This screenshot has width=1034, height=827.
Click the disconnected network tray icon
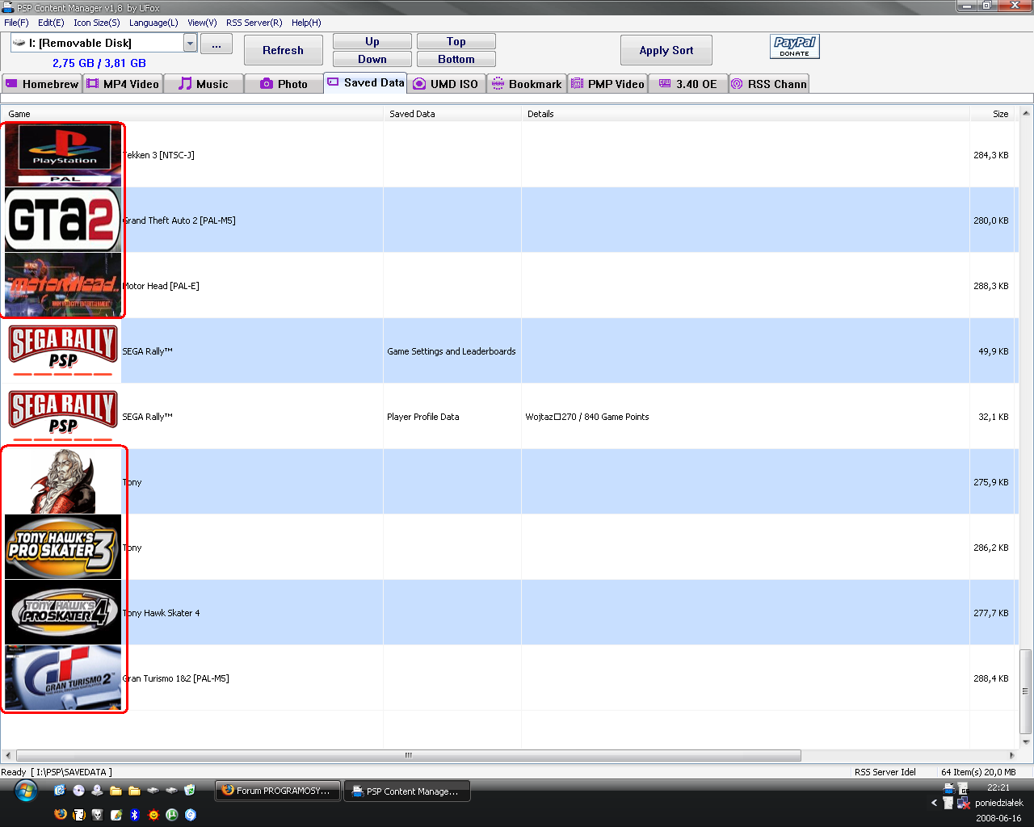pyautogui.click(x=963, y=803)
